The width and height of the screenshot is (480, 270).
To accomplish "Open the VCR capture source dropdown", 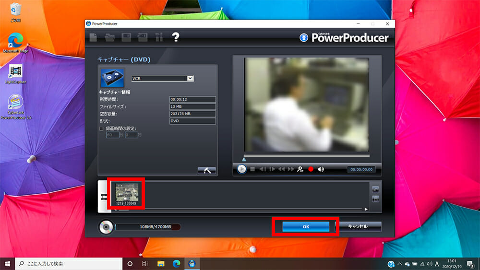I will 190,78.
